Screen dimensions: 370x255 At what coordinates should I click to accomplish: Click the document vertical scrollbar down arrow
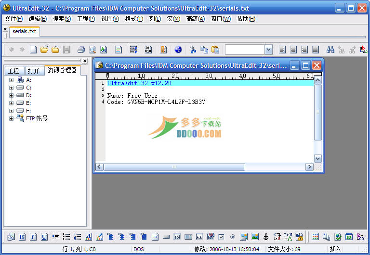tap(318, 159)
